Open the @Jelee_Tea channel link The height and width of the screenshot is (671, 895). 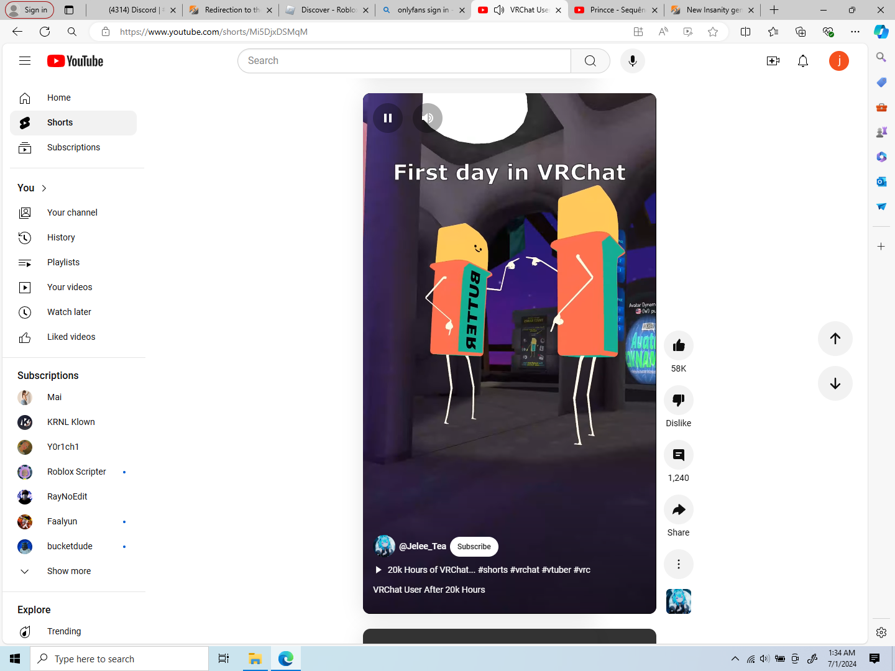pos(423,546)
